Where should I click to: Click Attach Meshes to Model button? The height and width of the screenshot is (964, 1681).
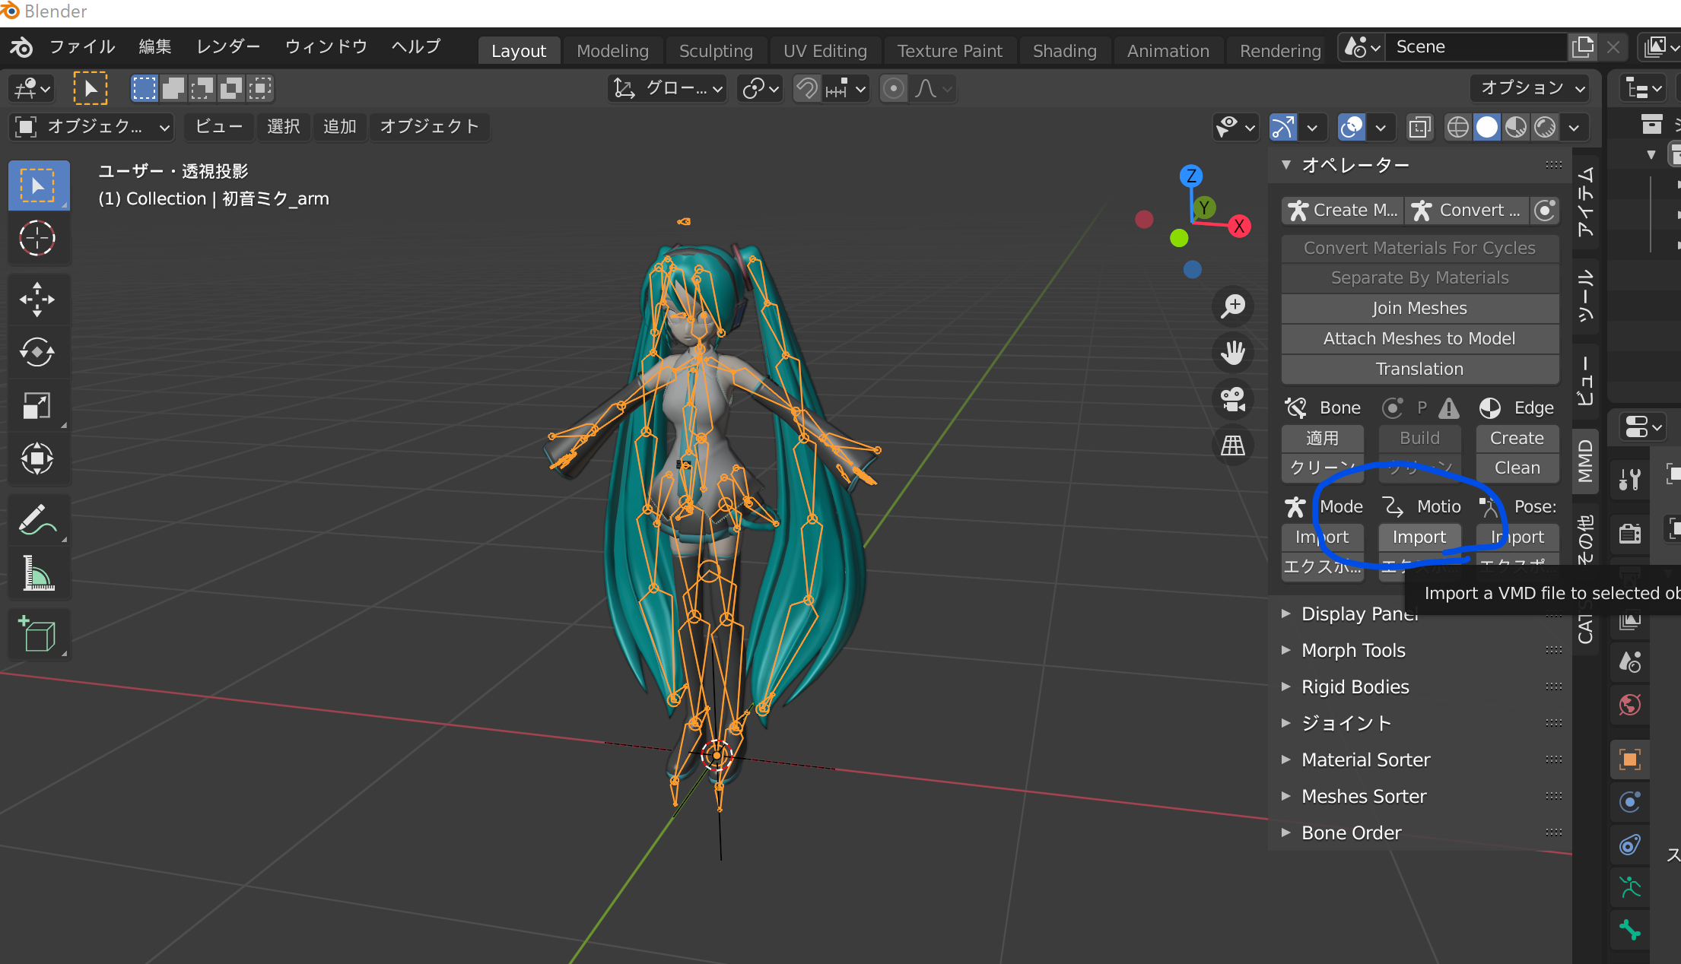pyautogui.click(x=1419, y=338)
